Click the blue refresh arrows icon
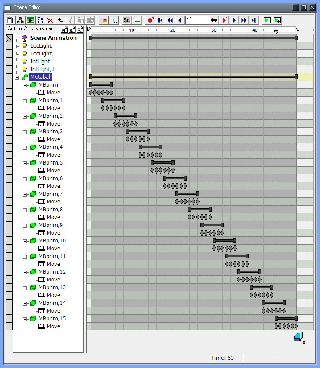Image resolution: width=320 pixels, height=368 pixels. [40, 20]
